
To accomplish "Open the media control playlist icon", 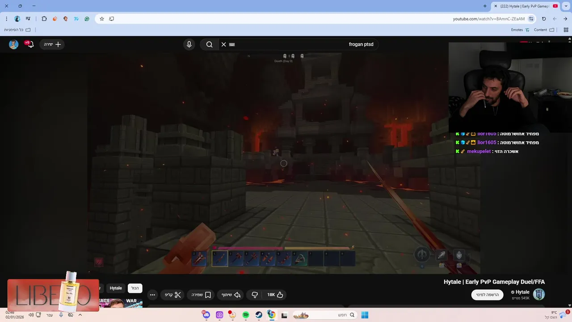I will pos(28,19).
